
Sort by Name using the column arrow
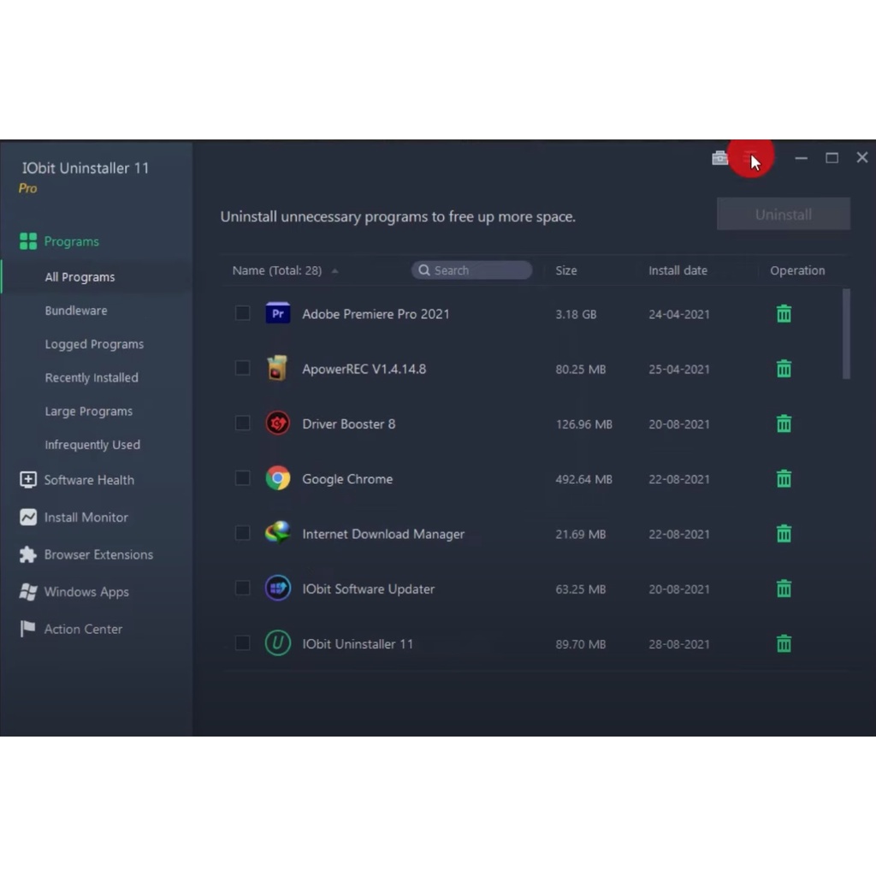pos(334,271)
